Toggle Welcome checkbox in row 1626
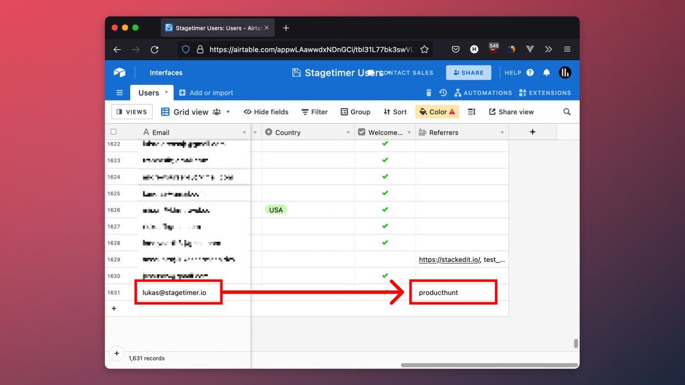Screen dimensions: 685x385 click(385, 210)
